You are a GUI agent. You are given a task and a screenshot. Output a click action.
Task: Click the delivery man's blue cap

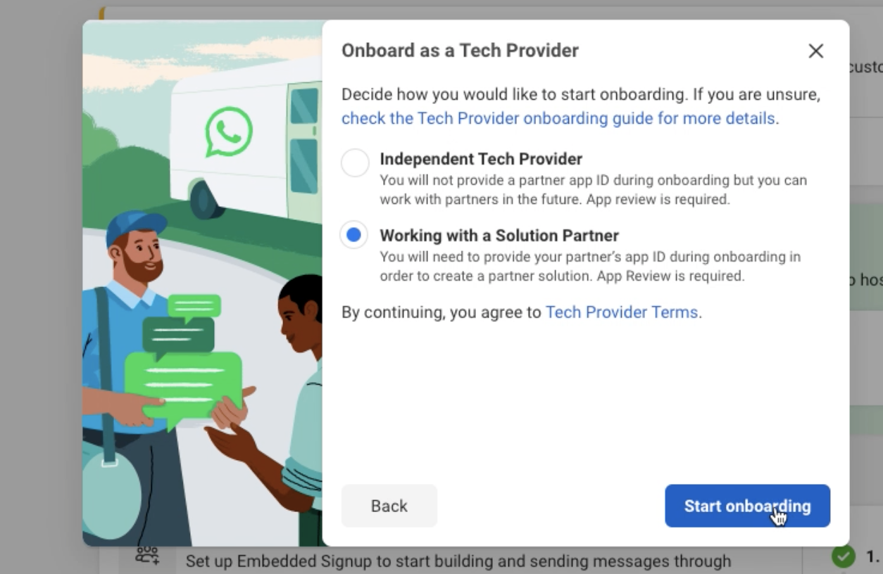[135, 227]
